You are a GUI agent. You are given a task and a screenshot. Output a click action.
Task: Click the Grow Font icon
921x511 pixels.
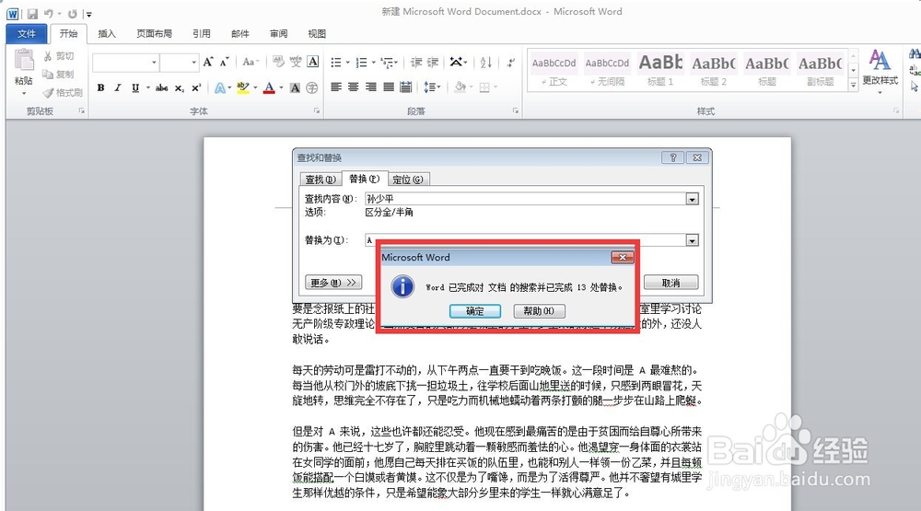[208, 62]
